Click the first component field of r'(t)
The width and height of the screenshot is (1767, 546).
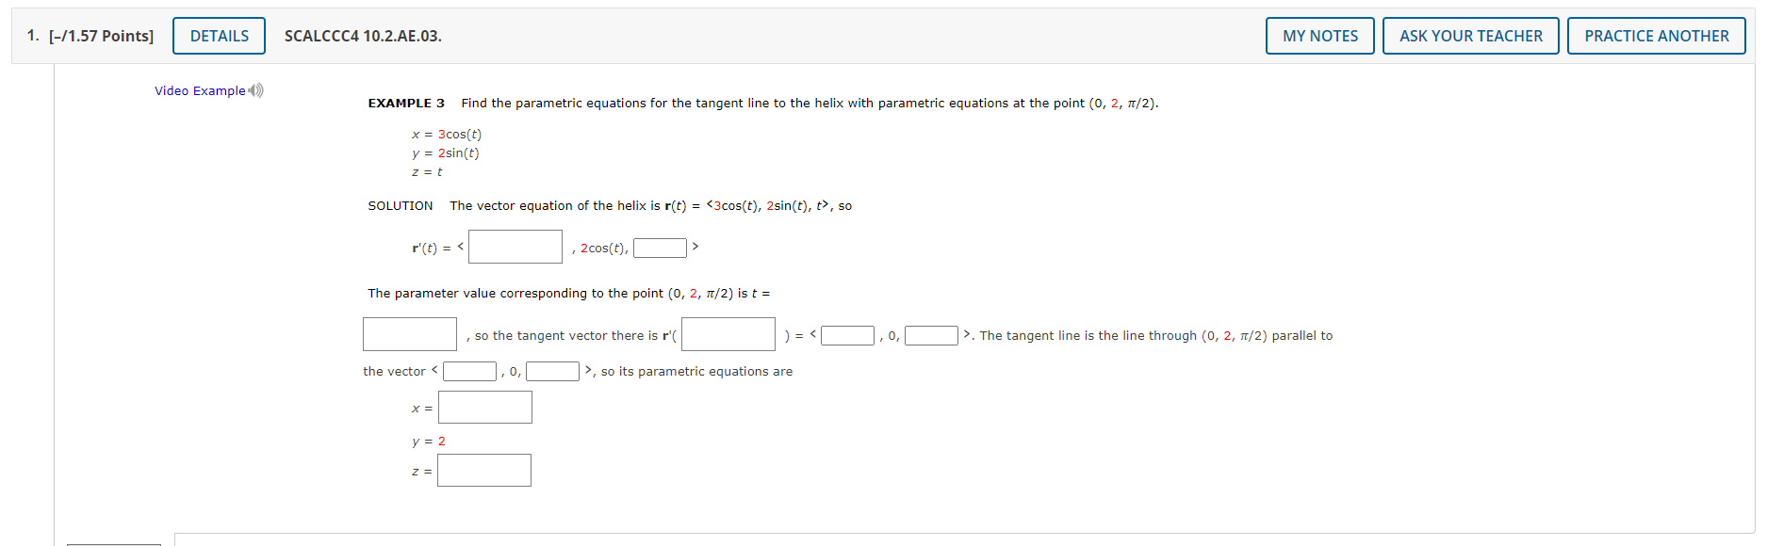click(515, 246)
